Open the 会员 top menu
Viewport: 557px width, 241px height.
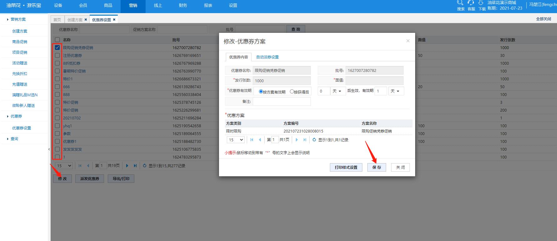click(x=83, y=5)
